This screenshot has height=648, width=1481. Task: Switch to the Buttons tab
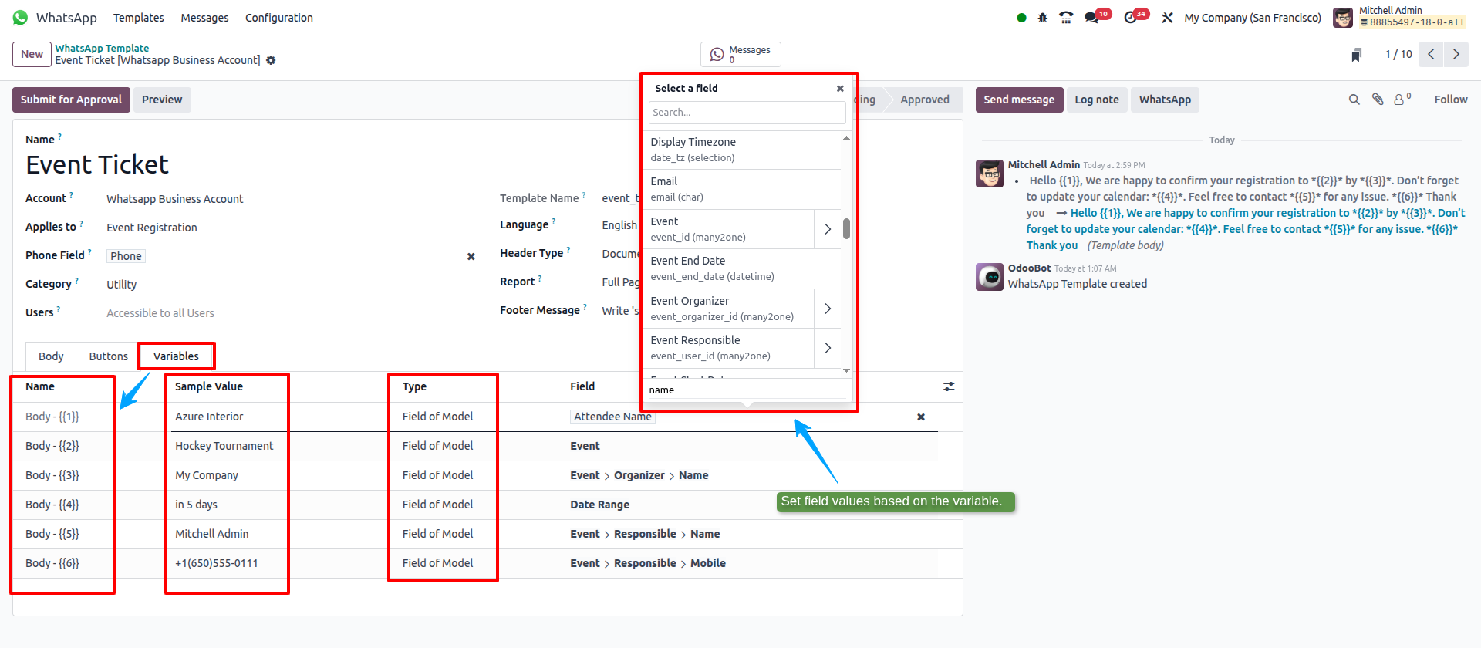pyautogui.click(x=108, y=356)
